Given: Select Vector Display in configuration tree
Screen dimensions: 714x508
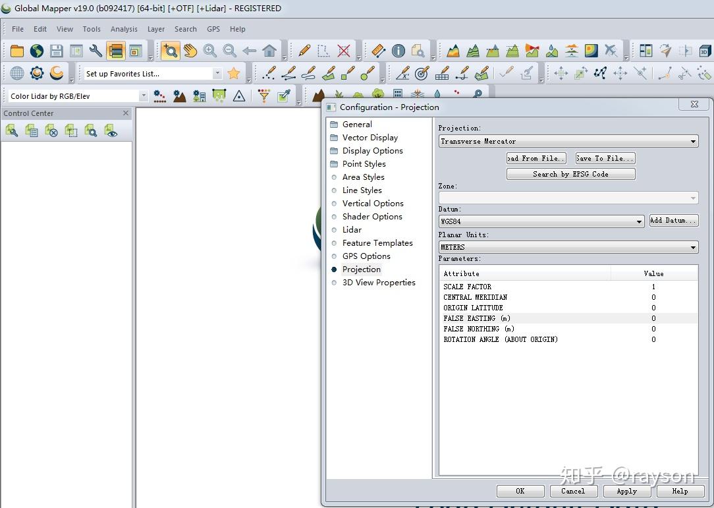Looking at the screenshot, I should (370, 138).
